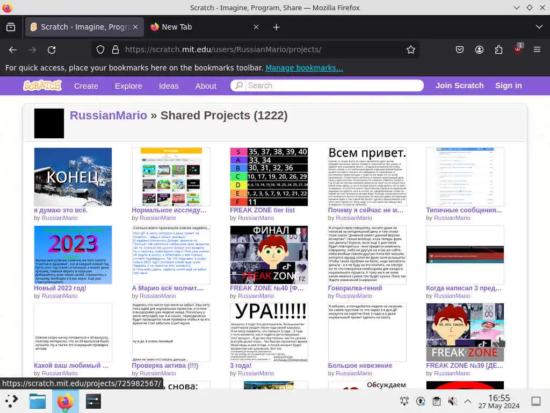Open the application launcher in taskbar

coord(12,401)
